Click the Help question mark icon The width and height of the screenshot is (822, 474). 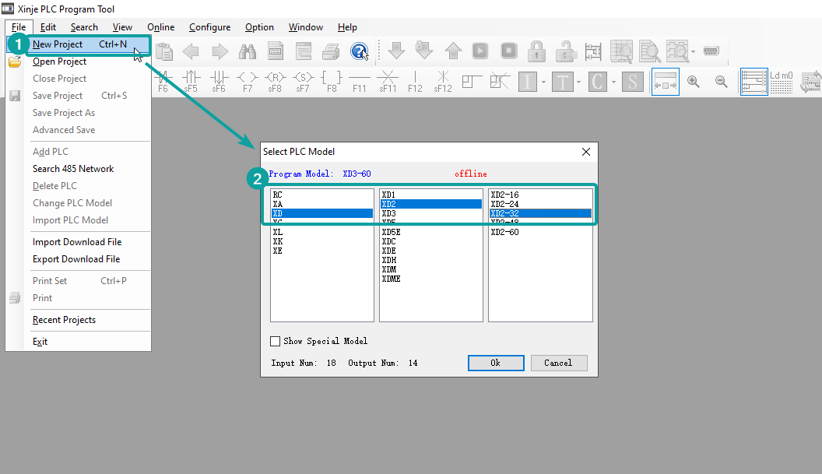pos(359,51)
